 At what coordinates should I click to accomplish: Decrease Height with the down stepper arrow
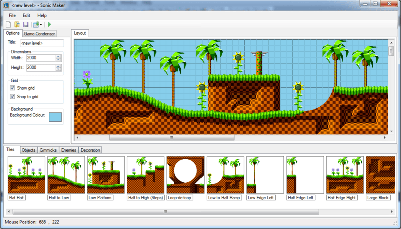click(58, 69)
